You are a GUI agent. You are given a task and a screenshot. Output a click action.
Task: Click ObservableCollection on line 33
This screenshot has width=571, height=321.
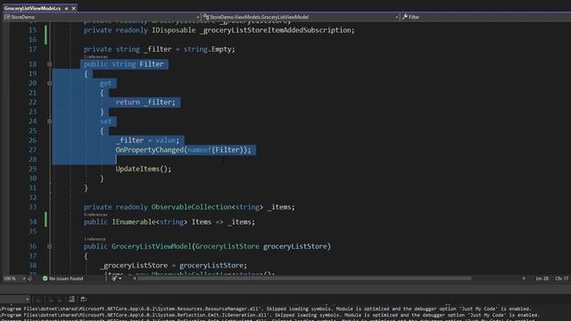192,207
